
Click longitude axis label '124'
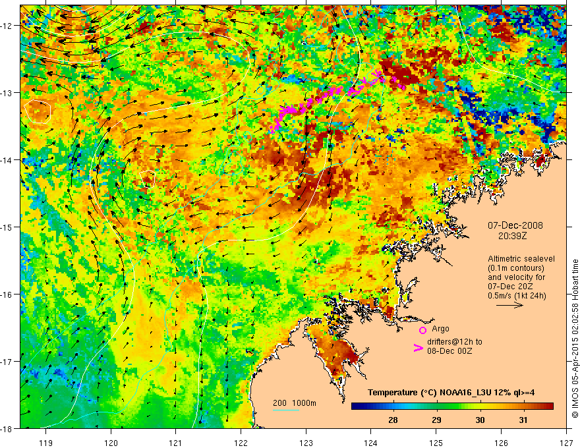(x=371, y=443)
